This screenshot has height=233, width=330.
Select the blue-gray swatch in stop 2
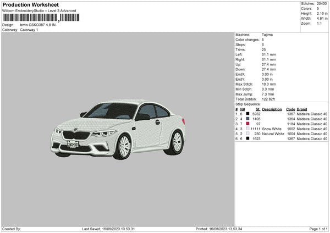(x=248, y=119)
